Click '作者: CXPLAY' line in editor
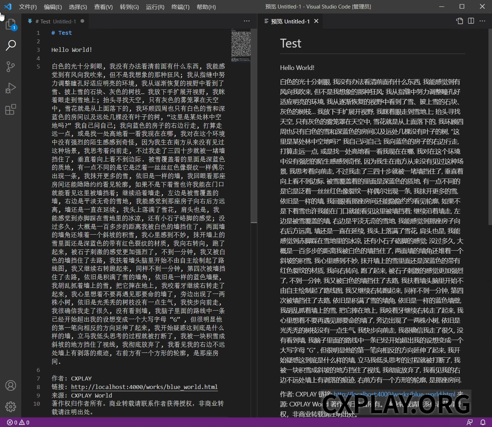This screenshot has height=427, width=492. pyautogui.click(x=72, y=378)
